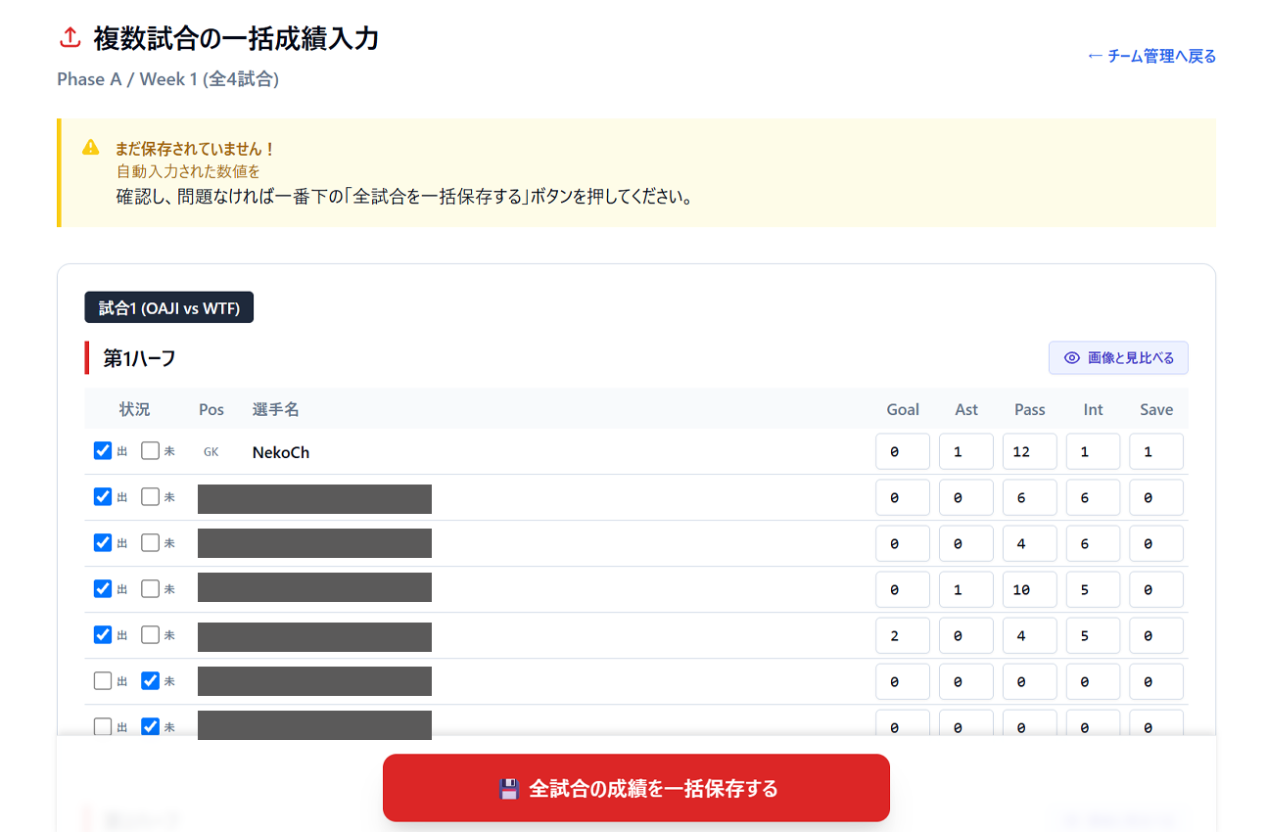Focus the Goal field showing 2
Image resolution: width=1266 pixels, height=832 pixels.
[903, 635]
